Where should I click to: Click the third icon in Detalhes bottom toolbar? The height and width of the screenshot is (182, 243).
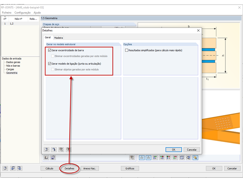pyautogui.click(x=61, y=149)
